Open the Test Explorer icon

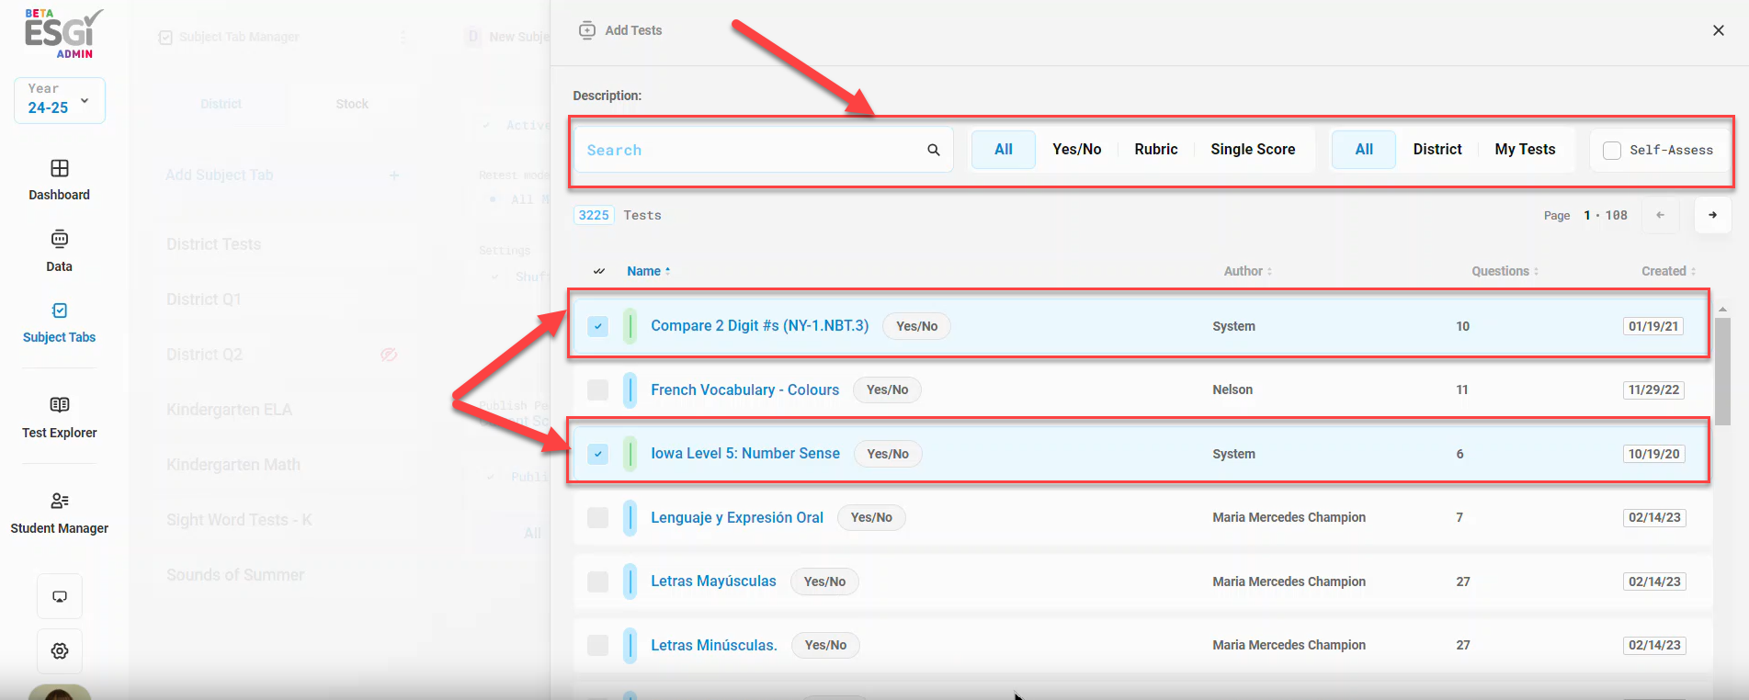click(59, 405)
